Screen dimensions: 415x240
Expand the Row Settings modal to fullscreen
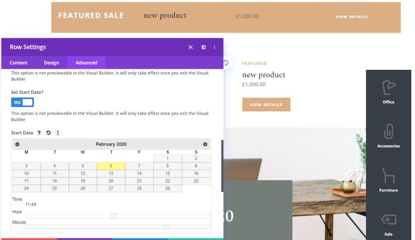tap(191, 47)
